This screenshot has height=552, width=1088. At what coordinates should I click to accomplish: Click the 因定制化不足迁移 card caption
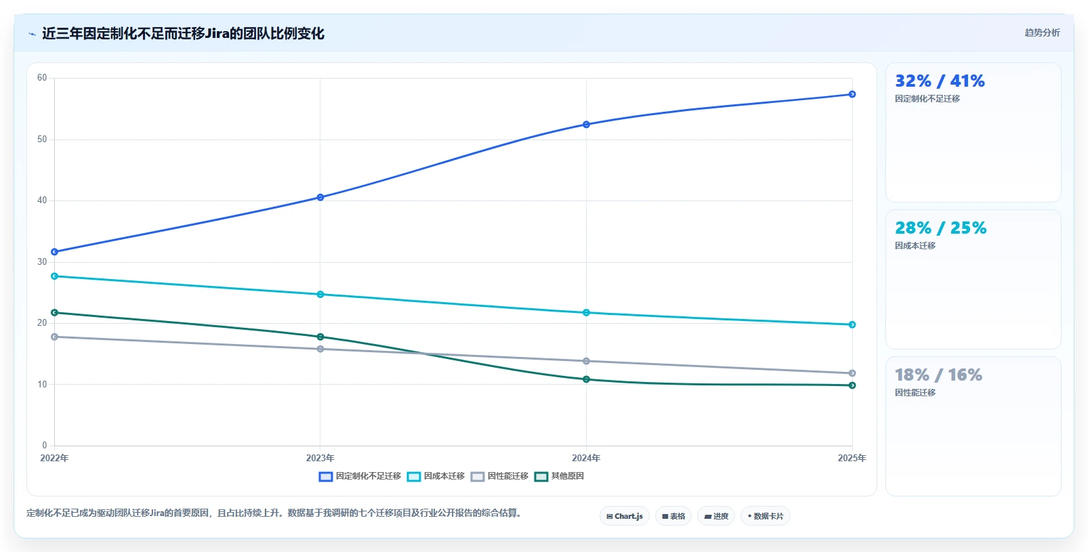(x=927, y=99)
